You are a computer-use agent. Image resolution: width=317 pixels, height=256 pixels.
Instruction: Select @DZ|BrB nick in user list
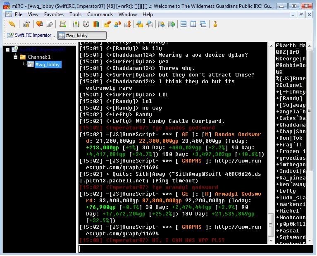tap(288, 52)
